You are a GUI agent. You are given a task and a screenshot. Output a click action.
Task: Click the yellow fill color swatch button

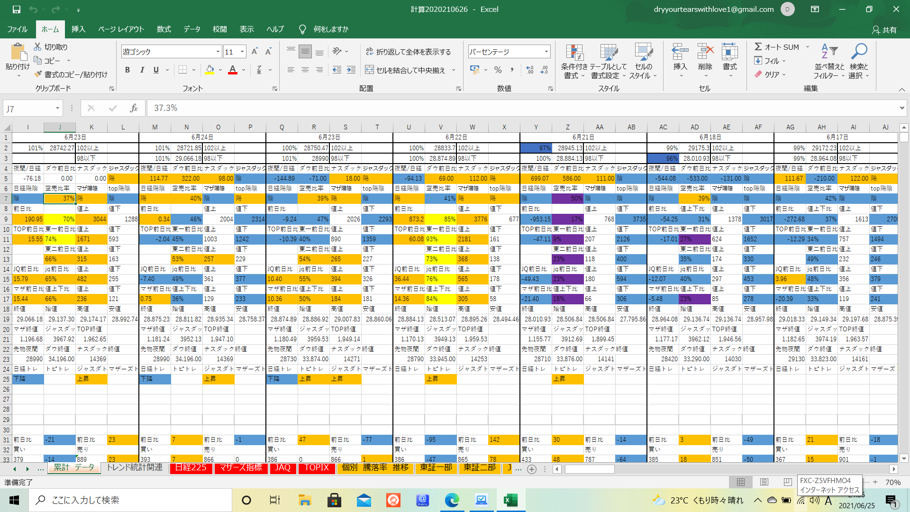(209, 70)
